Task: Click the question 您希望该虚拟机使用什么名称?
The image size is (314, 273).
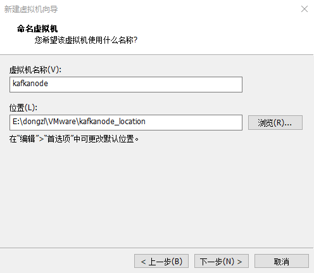Action: [x=86, y=40]
